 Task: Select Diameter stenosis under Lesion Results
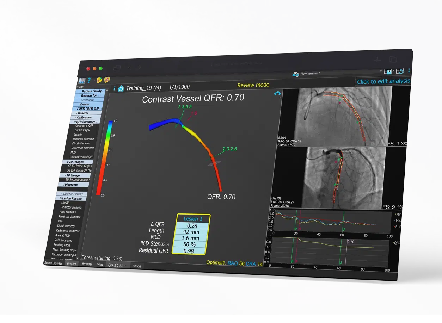pyautogui.click(x=71, y=207)
